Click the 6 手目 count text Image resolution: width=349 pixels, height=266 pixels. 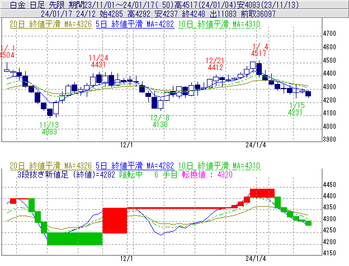(166, 174)
